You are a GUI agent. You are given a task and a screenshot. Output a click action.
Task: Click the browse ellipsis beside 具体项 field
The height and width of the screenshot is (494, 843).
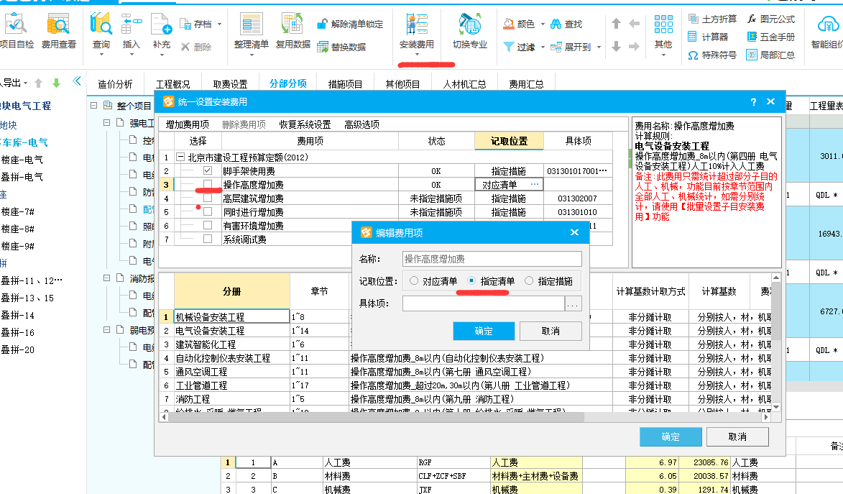point(573,303)
